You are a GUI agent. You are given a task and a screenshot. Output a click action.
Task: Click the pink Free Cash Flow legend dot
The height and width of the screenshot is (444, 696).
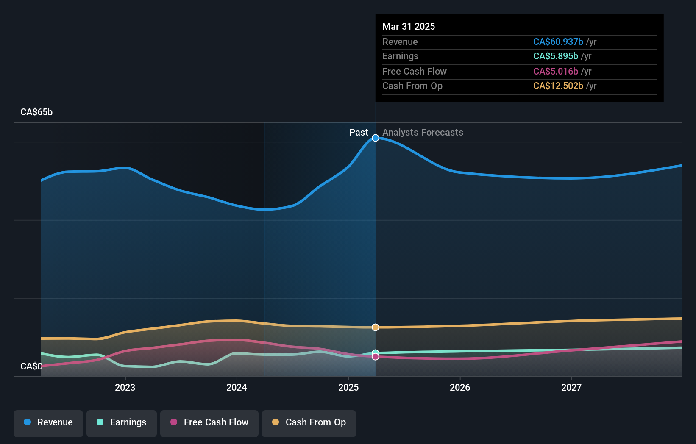point(174,422)
